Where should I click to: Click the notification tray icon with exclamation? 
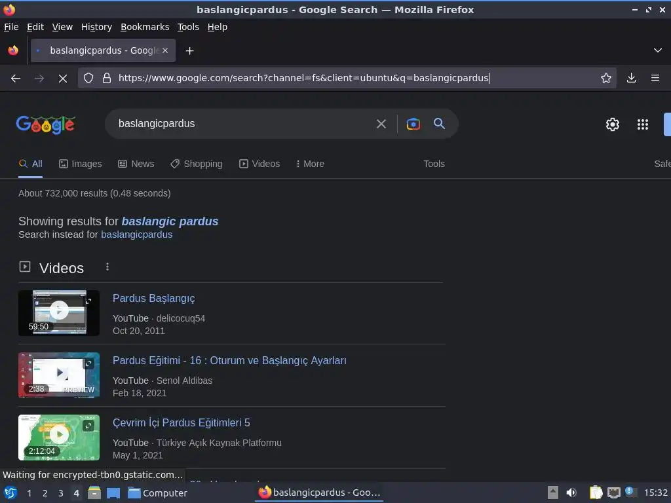(630, 492)
